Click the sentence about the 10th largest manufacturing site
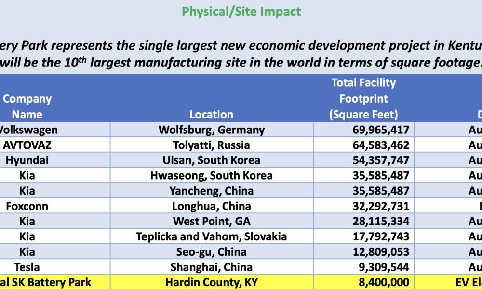The image size is (482, 289). 241,62
